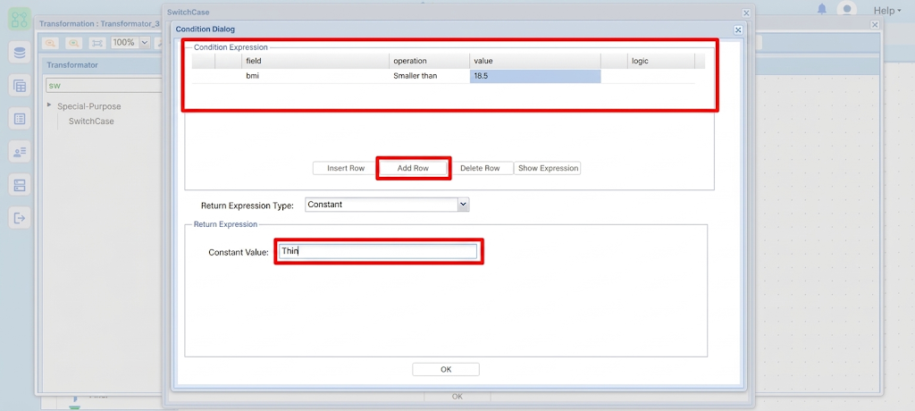Open the user profile avatar
This screenshot has height=411, width=915.
(847, 9)
